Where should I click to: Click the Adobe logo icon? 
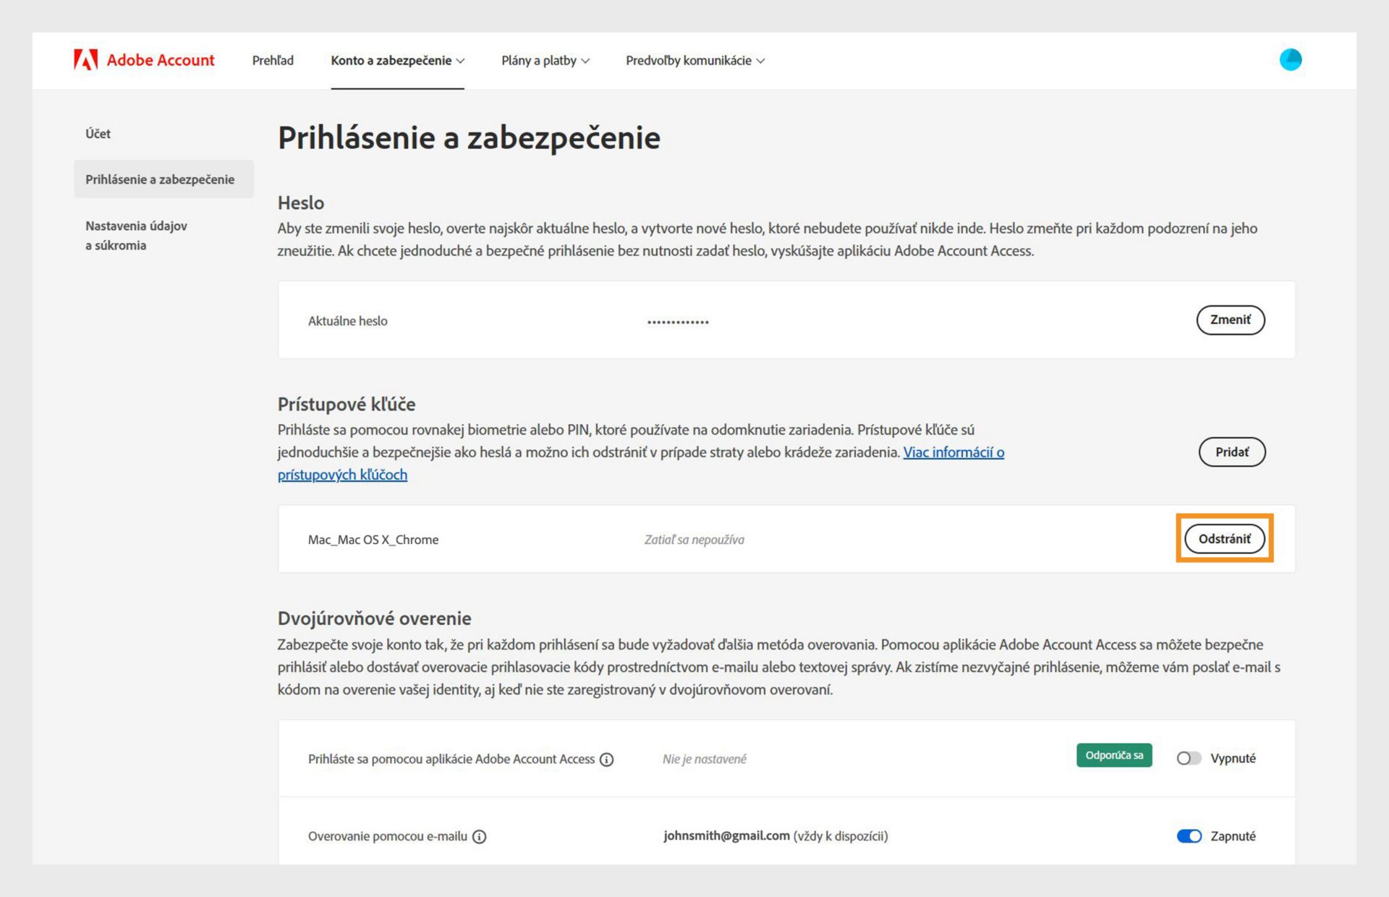click(x=85, y=60)
